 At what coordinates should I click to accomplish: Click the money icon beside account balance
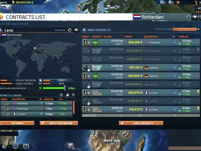tap(13, 2)
